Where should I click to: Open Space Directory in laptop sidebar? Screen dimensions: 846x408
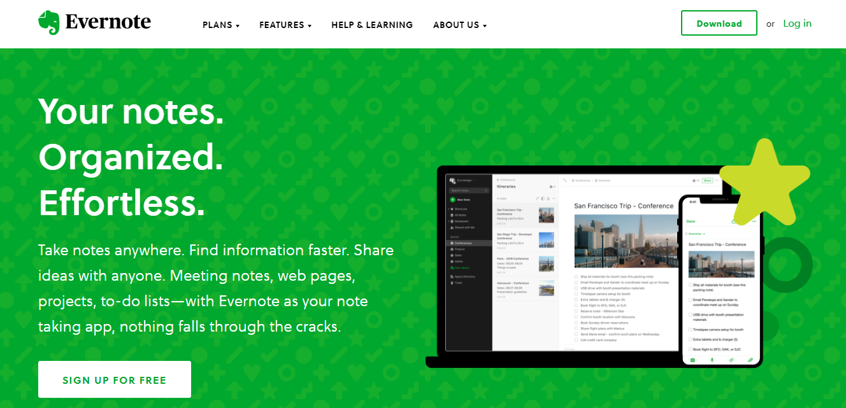463,277
